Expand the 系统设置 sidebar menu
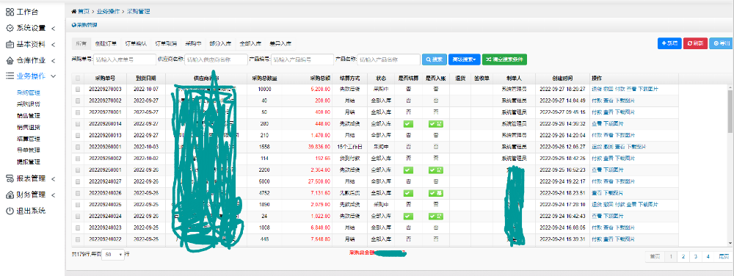The height and width of the screenshot is (276, 734). point(54,29)
